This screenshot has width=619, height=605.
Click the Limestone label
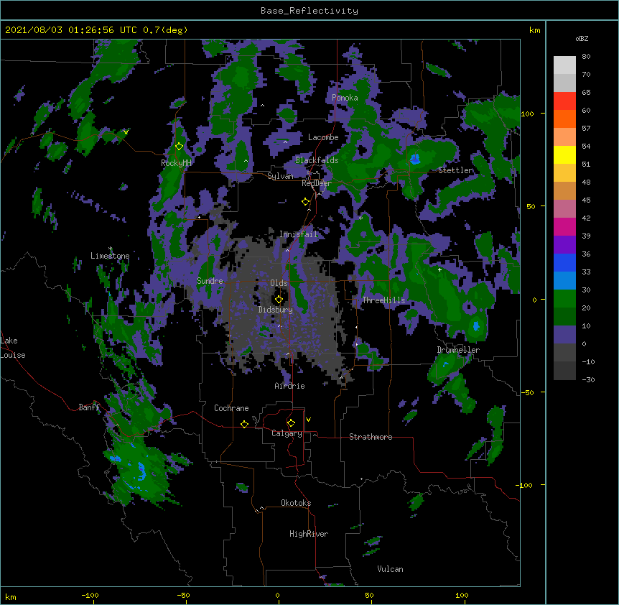[110, 256]
